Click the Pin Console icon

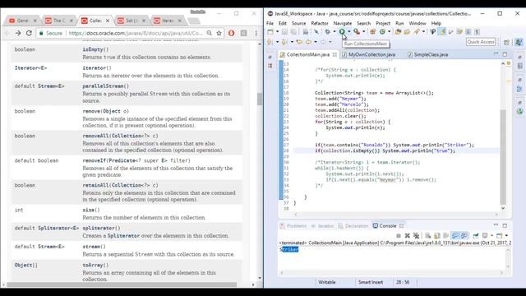pyautogui.click(x=476, y=236)
